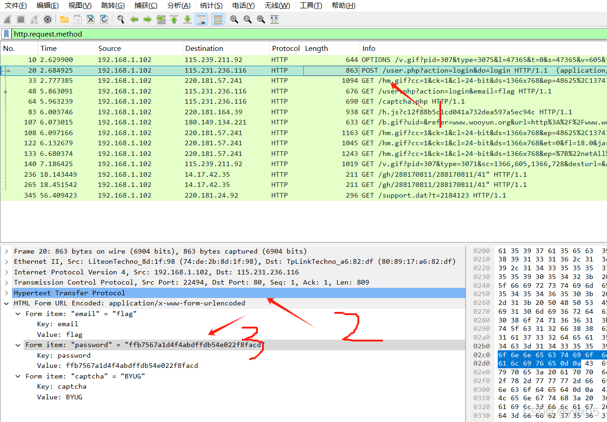Close the current capture file
The height and width of the screenshot is (422, 607).
[x=90, y=19]
